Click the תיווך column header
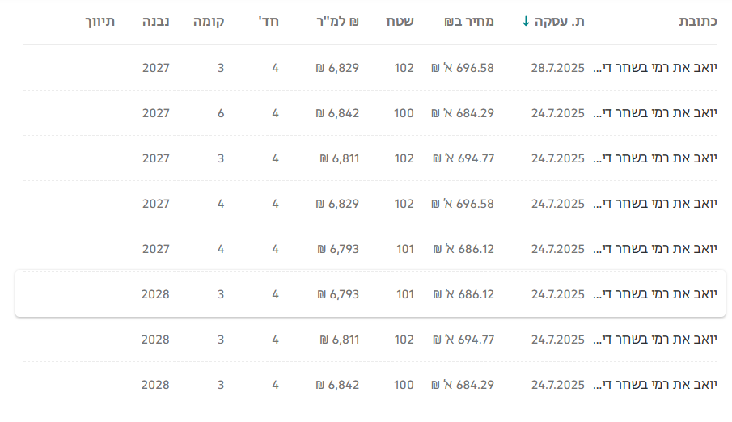The width and height of the screenshot is (732, 422). 100,22
